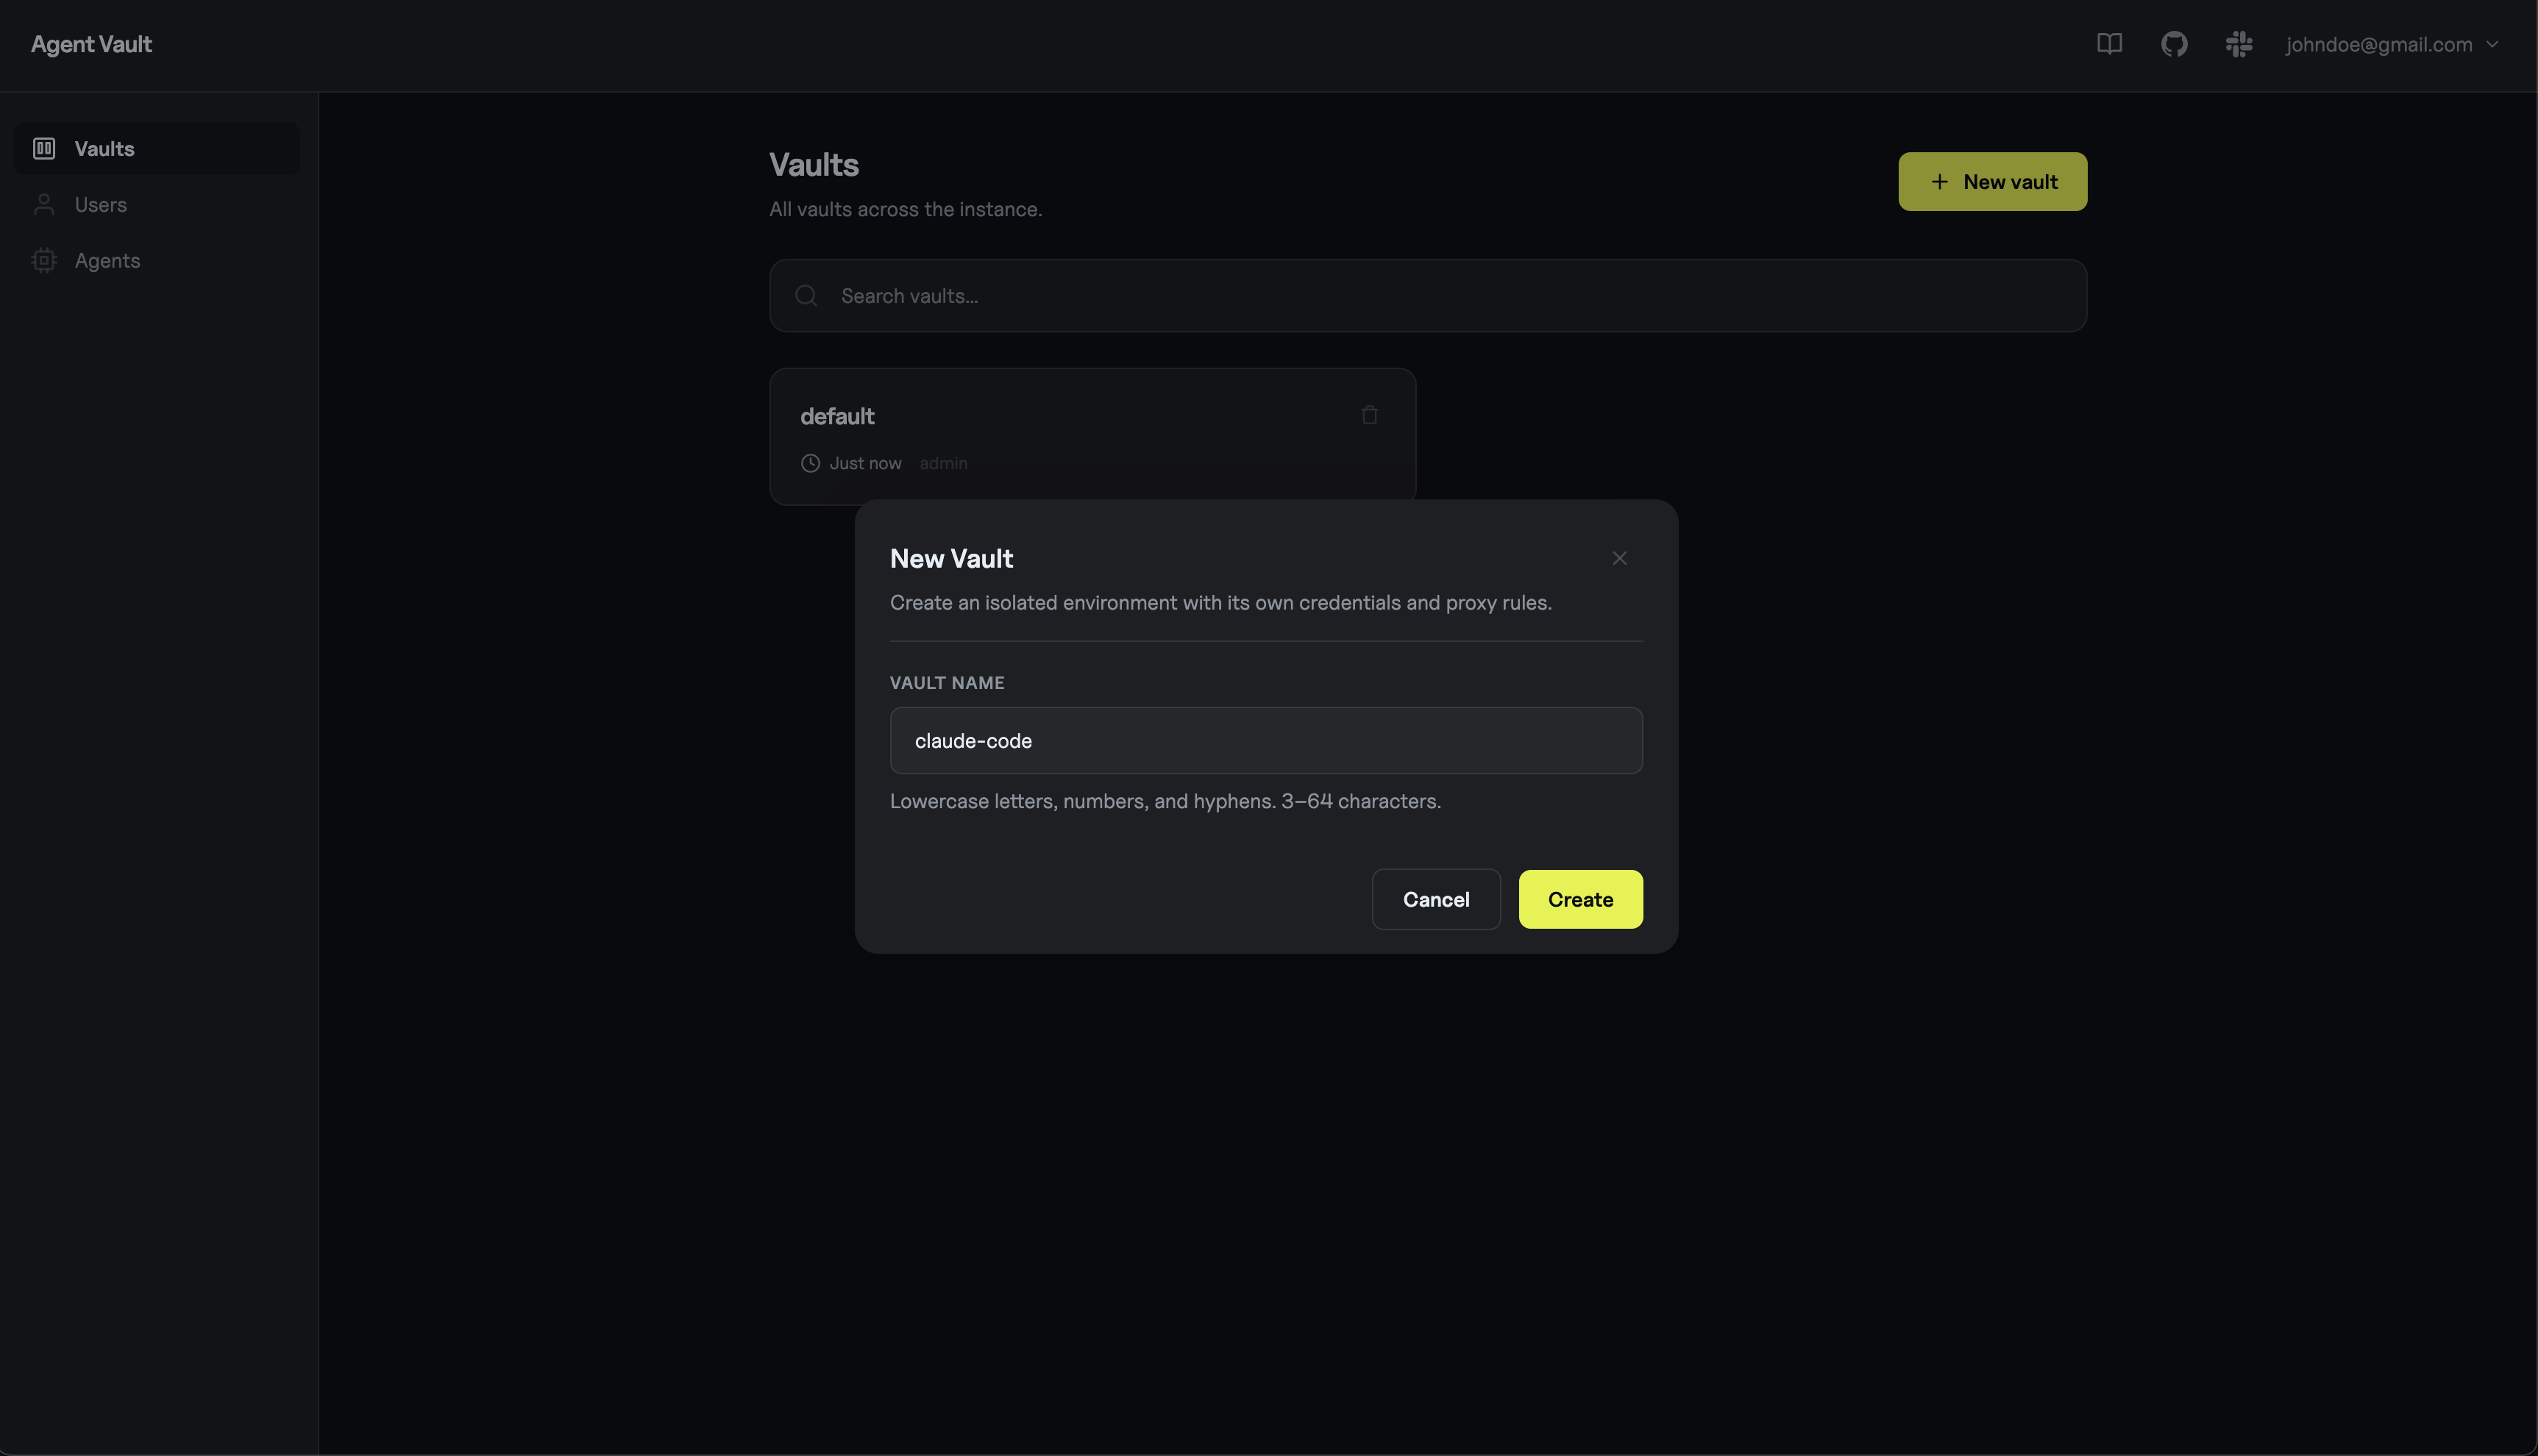Open the default vault card
The width and height of the screenshot is (2538, 1456).
(x=1092, y=436)
